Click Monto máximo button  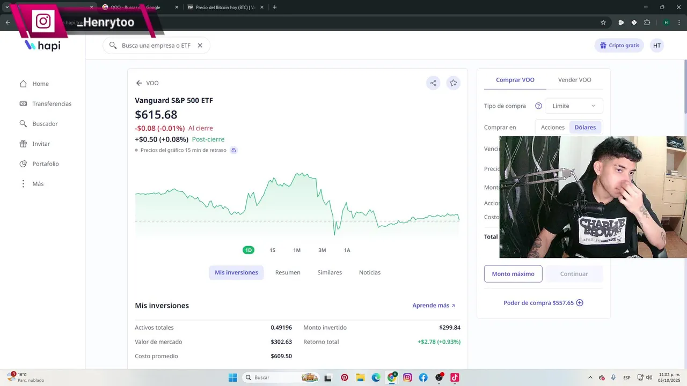(x=513, y=274)
